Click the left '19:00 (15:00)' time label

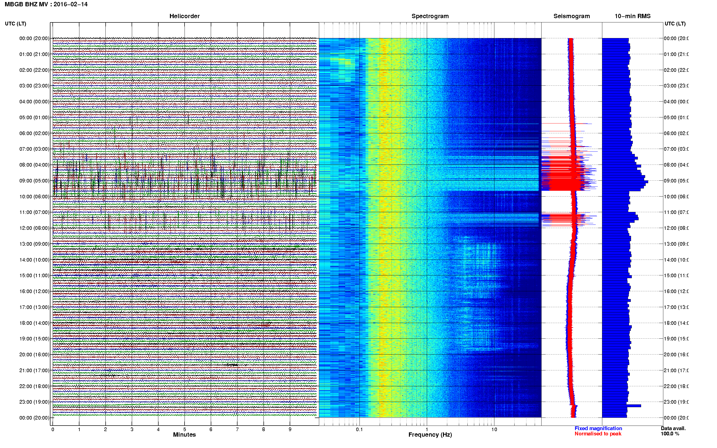coord(34,339)
